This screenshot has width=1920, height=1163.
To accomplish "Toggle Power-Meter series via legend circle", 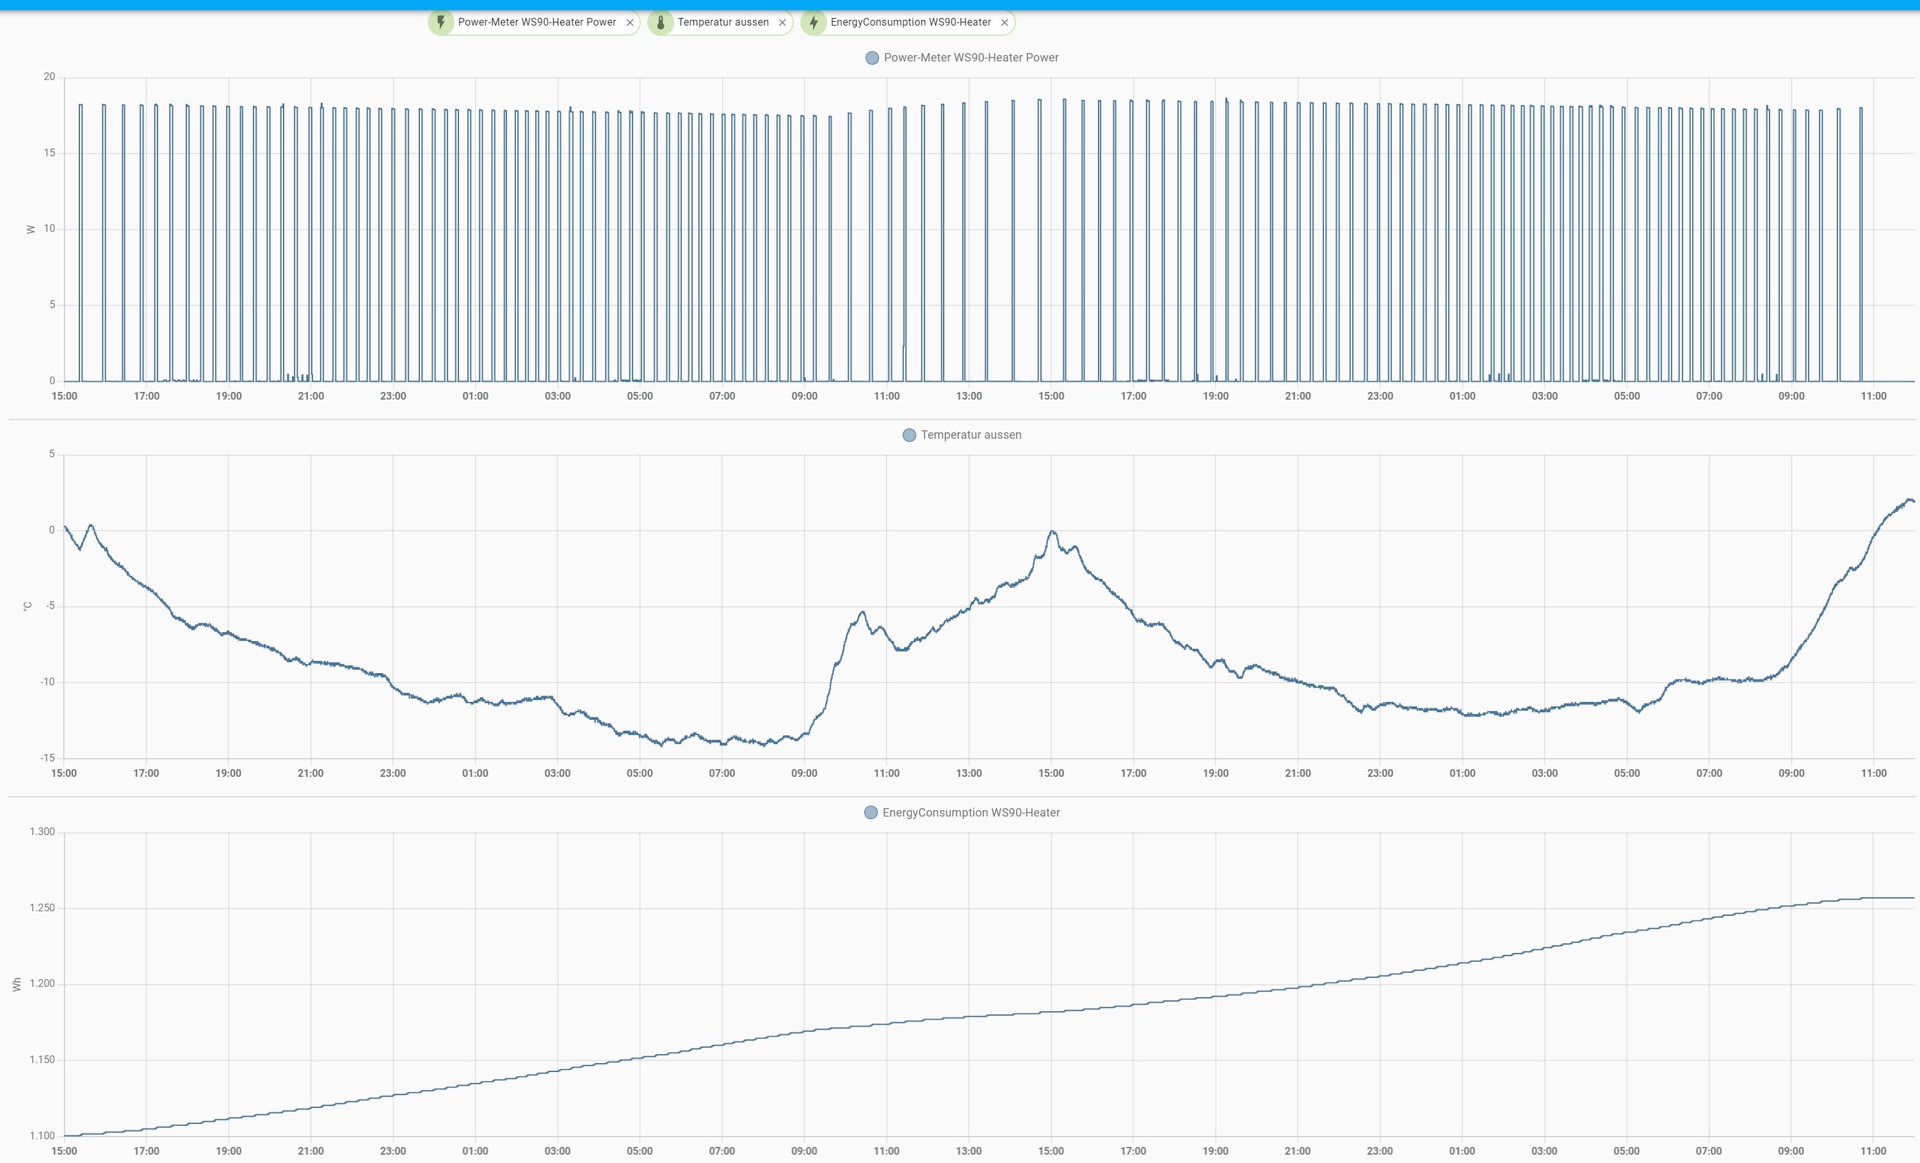I will coord(872,58).
